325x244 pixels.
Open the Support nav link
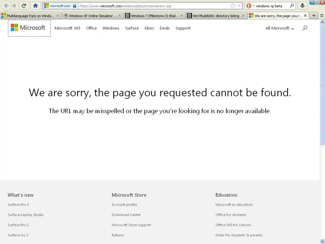click(x=183, y=28)
